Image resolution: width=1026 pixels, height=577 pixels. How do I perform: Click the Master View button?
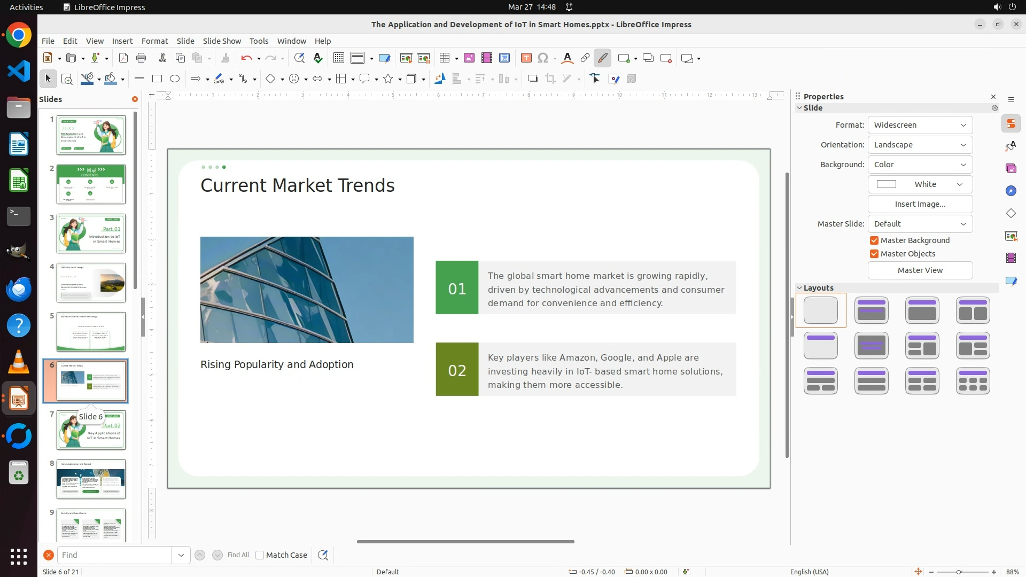click(x=920, y=270)
